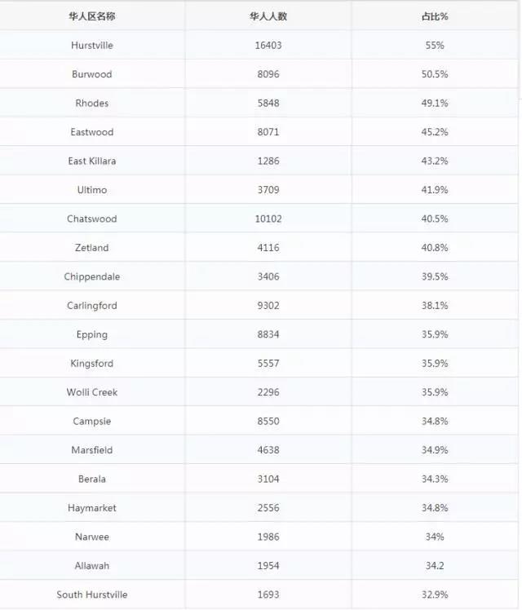Select Kingsford population value 5557
The image size is (522, 610).
pyautogui.click(x=268, y=363)
